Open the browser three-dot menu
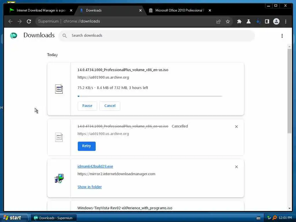Viewport: 296px width, 222px height. [286, 21]
